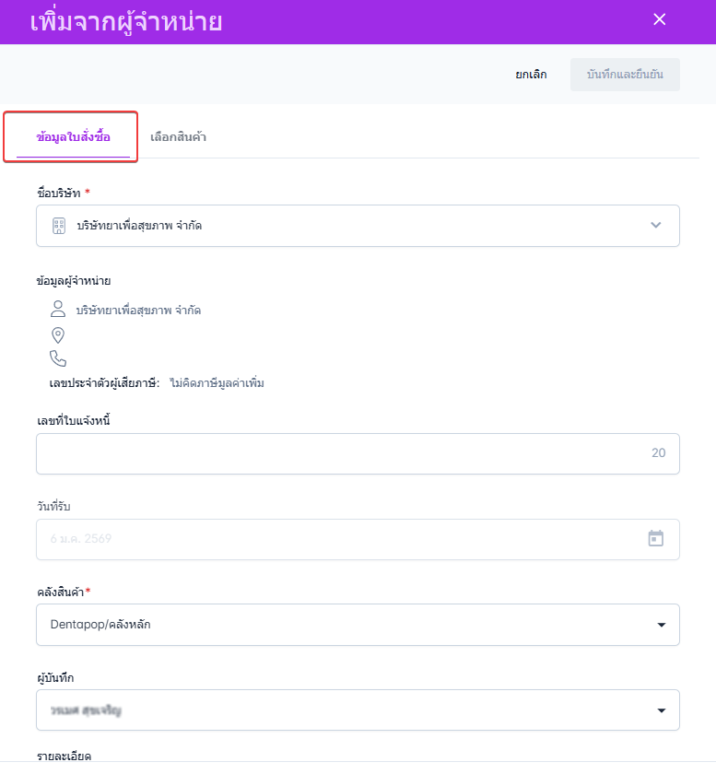The height and width of the screenshot is (774, 716).
Task: Click the supplier name under ข้อมูลผู้จำหน่าย
Action: pyautogui.click(x=138, y=310)
